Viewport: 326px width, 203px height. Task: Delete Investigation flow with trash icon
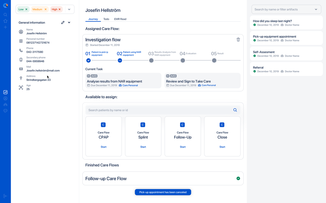(238, 39)
